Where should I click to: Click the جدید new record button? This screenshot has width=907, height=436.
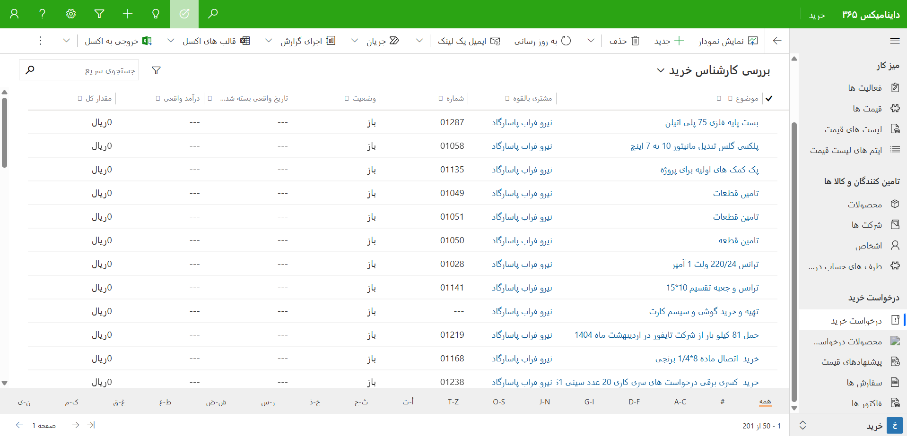(x=669, y=41)
